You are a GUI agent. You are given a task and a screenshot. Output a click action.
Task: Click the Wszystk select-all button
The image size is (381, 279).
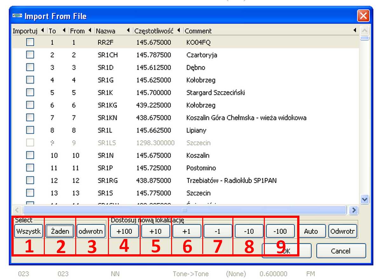point(29,231)
